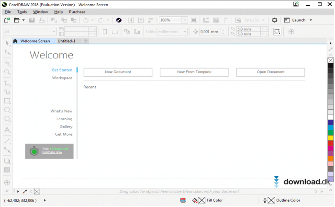The height and width of the screenshot is (207, 335).
Task: Click the New document toolbar icon
Action: [7, 20]
